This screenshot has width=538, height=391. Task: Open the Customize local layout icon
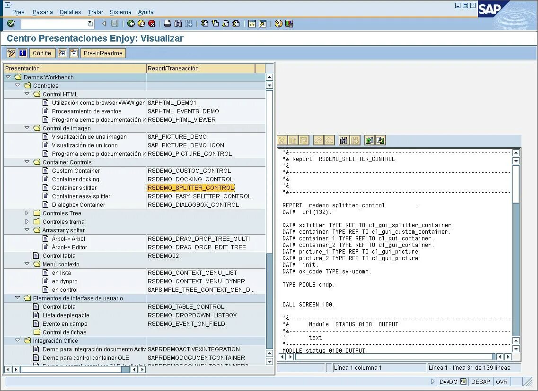tap(289, 24)
